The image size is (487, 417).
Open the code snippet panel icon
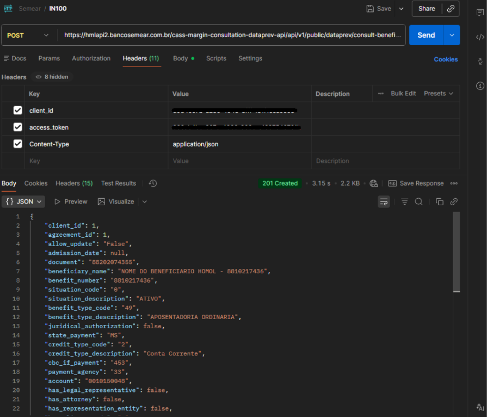pos(479,38)
